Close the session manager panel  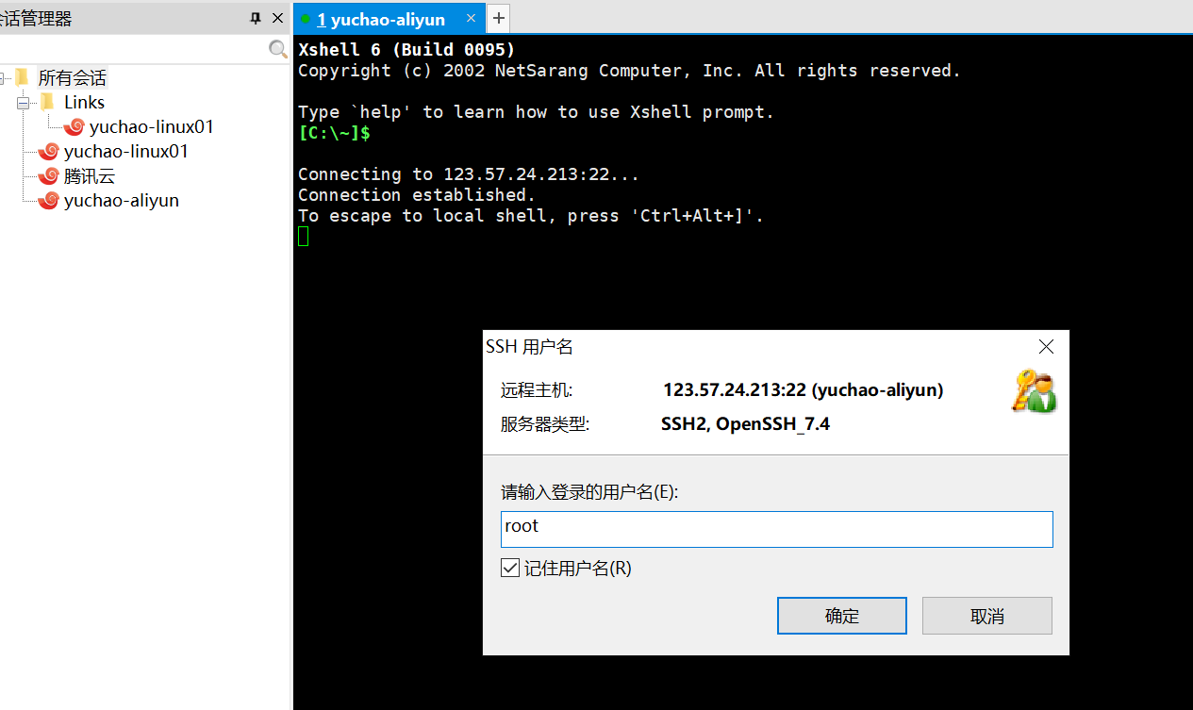[277, 18]
